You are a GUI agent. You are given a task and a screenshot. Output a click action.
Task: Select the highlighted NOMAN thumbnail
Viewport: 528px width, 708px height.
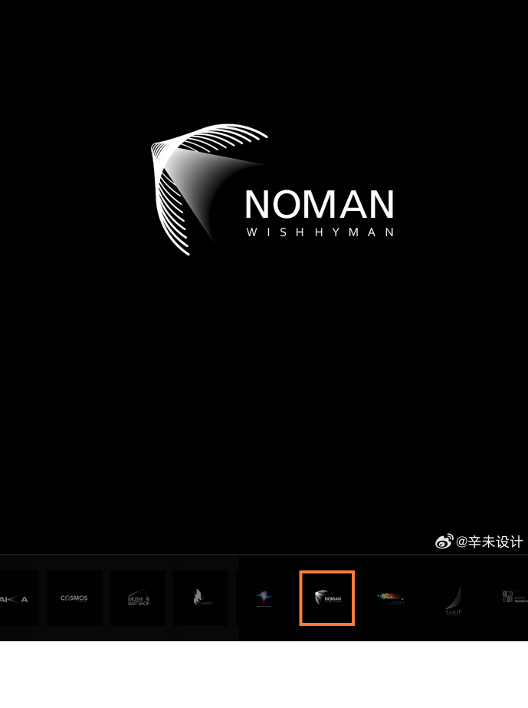coord(327,598)
